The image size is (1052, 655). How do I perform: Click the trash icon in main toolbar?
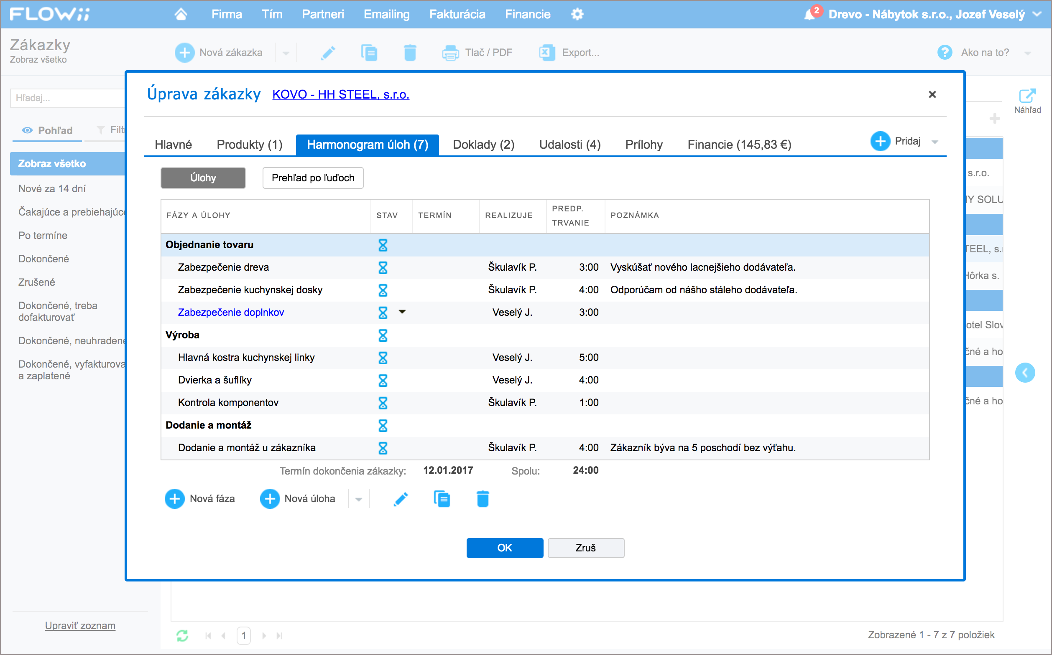(410, 53)
